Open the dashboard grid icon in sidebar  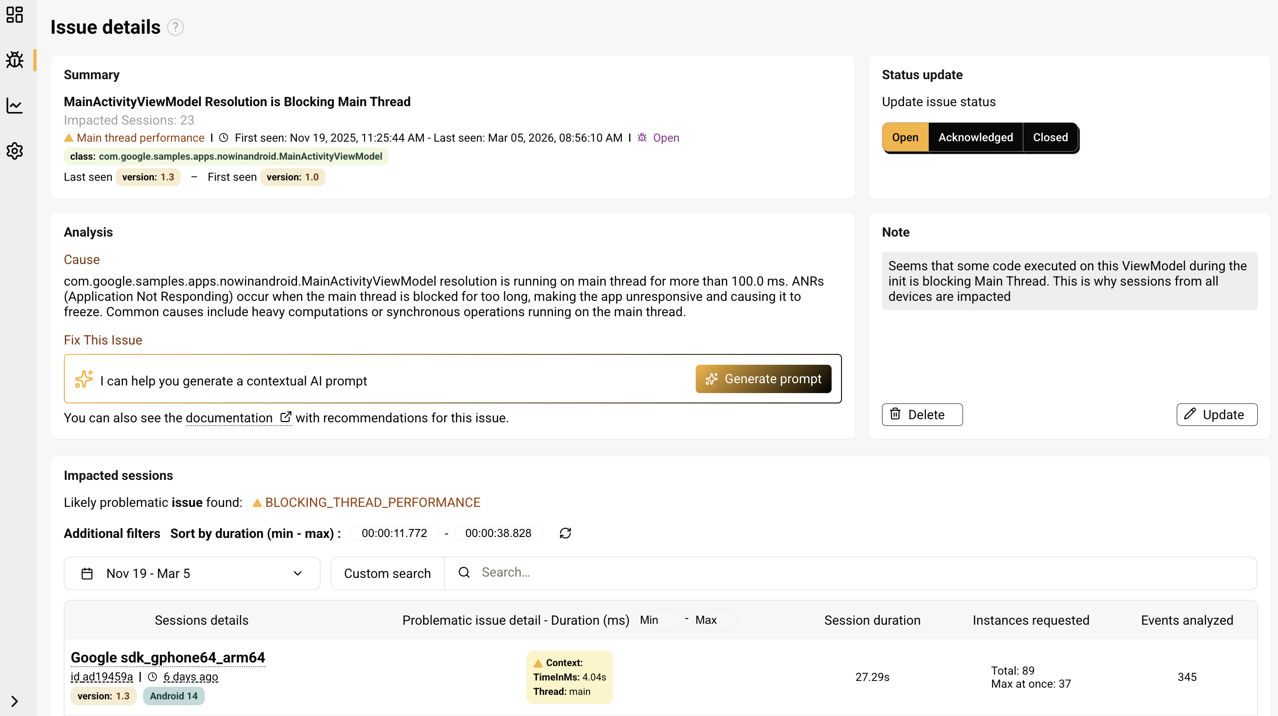(15, 15)
